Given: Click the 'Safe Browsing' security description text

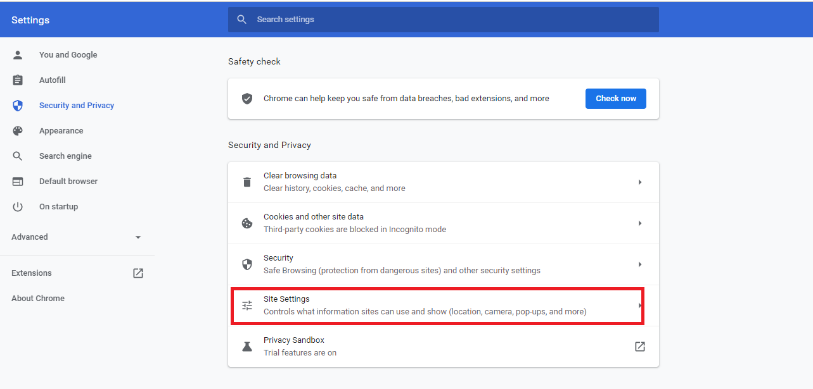Looking at the screenshot, I should (402, 271).
